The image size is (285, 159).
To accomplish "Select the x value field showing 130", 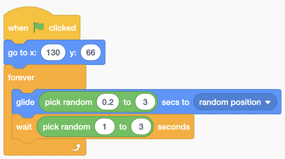I will coord(53,52).
